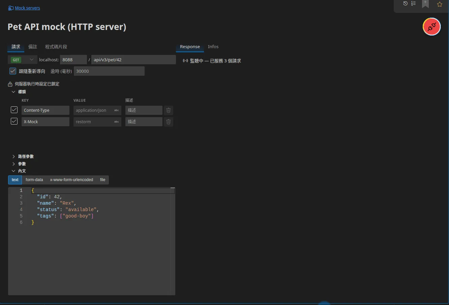This screenshot has width=449, height=305.
Task: Click the 逾時 (毫秒) label
Action: click(61, 71)
